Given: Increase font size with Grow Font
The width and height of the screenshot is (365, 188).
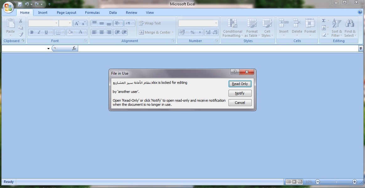Looking at the screenshot, I should click(77, 23).
